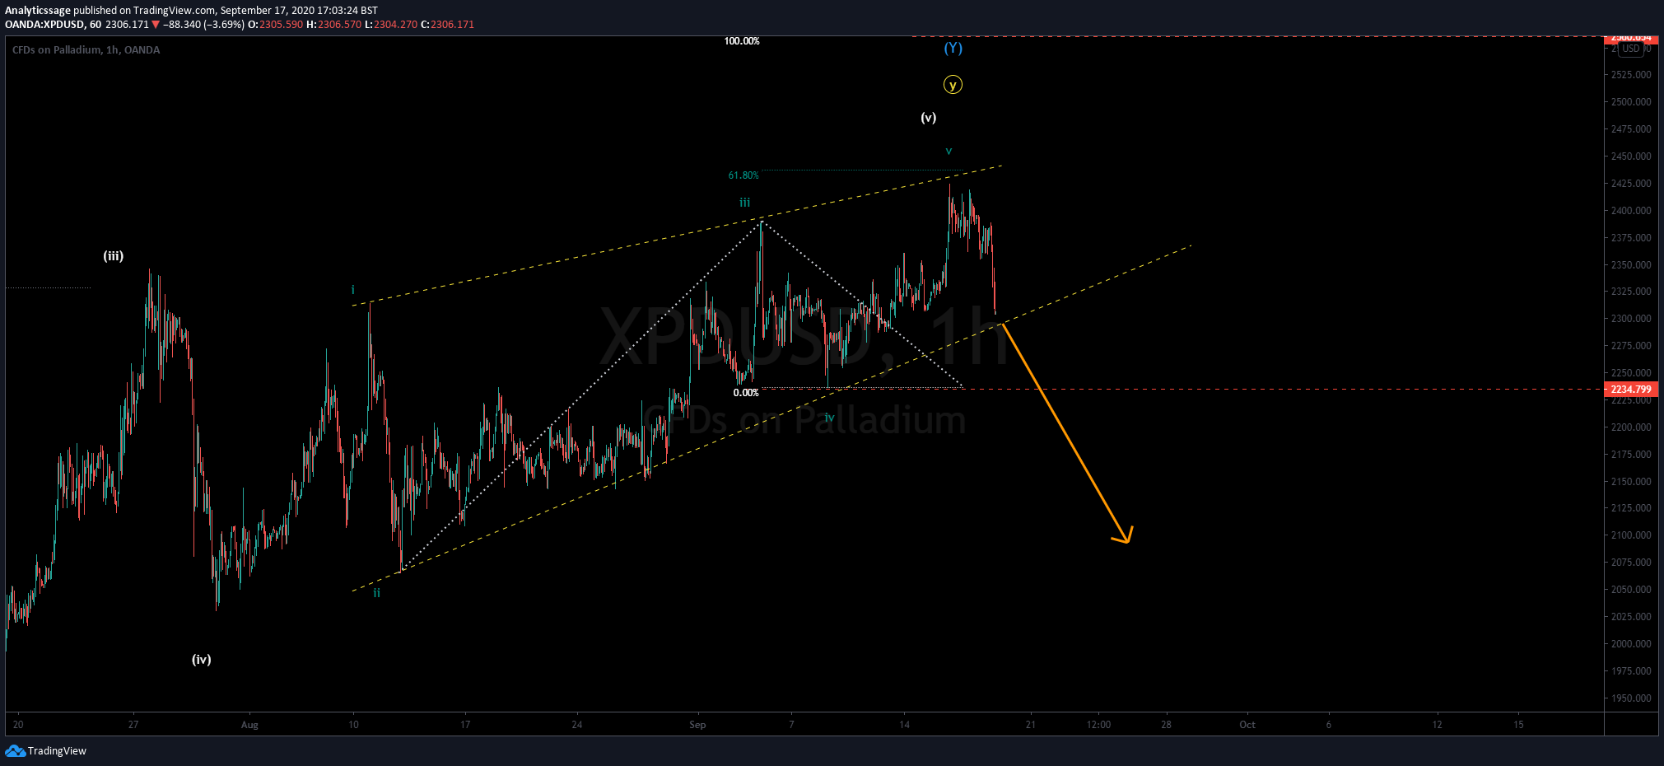The image size is (1664, 766).
Task: Click the 2450.000 price axis value
Action: [1631, 156]
